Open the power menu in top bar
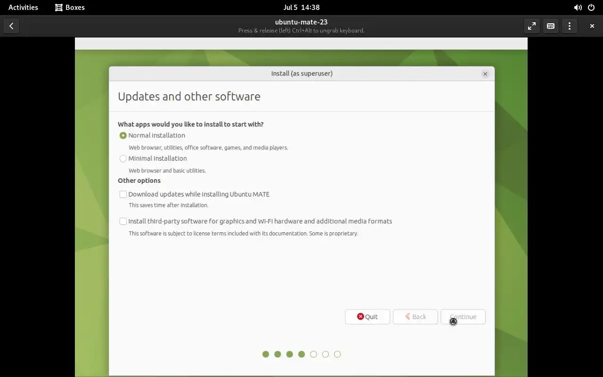 pyautogui.click(x=591, y=8)
